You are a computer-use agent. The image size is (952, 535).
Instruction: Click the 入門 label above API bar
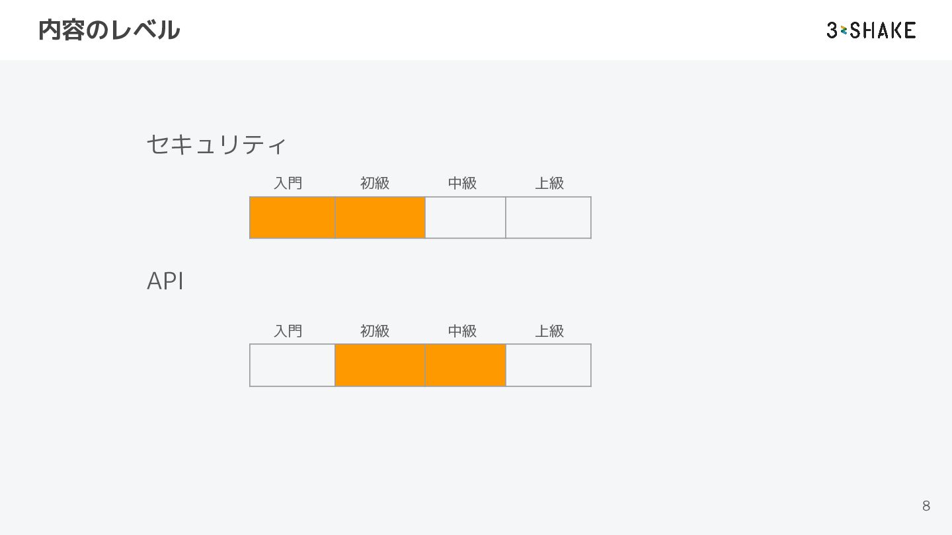click(288, 331)
